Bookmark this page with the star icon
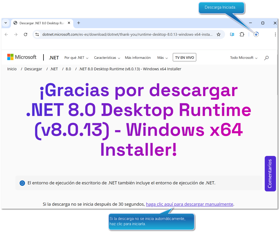The width and height of the screenshot is (280, 233). [219, 34]
